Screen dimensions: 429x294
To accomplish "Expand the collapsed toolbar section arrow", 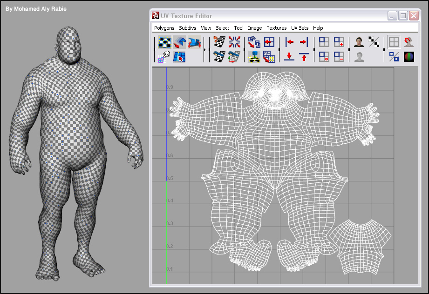I will click(x=204, y=50).
